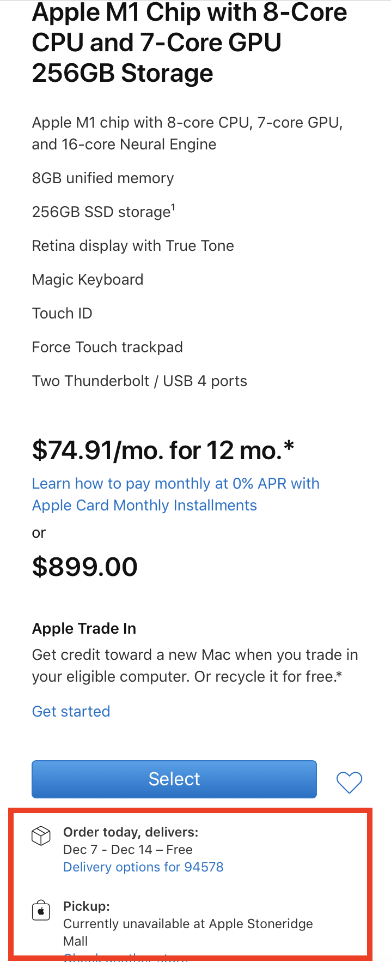Open footnote 1 after 256GB SSD storage
This screenshot has height=962, width=391.
pos(173,207)
